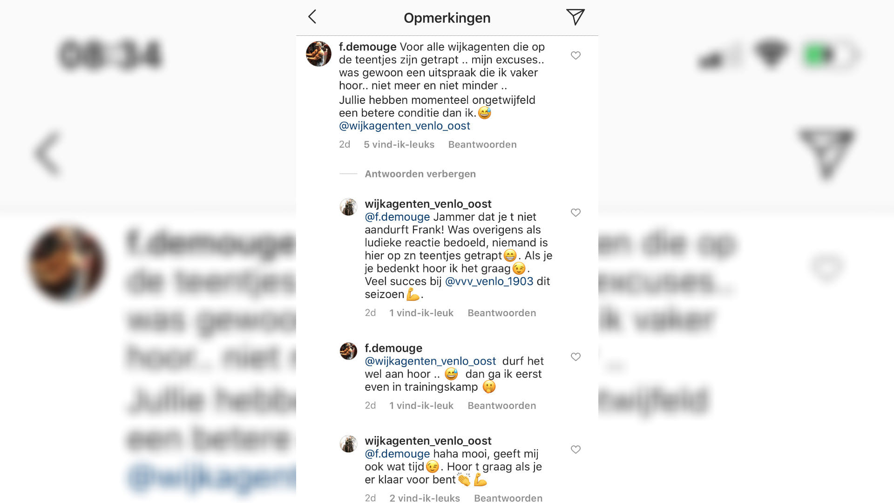Like wijkagenten_venlo_oost's first reply heart
Viewport: 894px width, 503px height.
click(x=576, y=212)
